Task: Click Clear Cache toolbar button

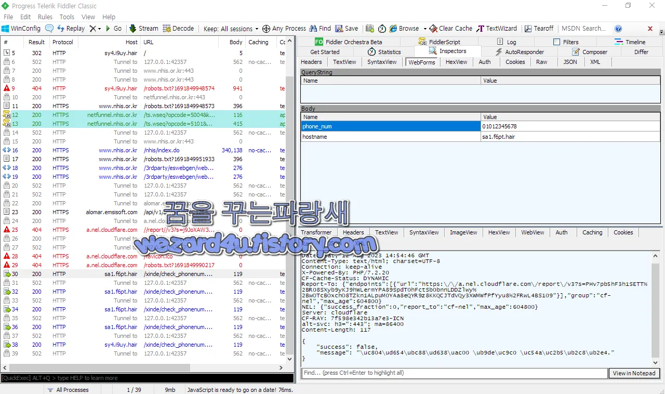Action: (450, 29)
